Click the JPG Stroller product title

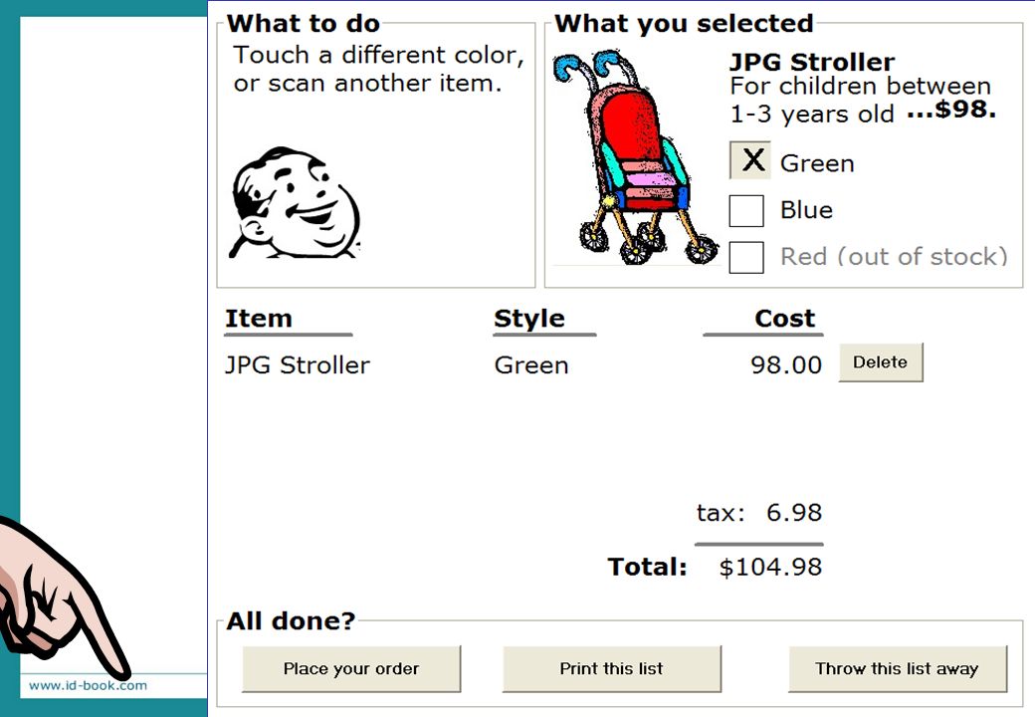coord(812,62)
